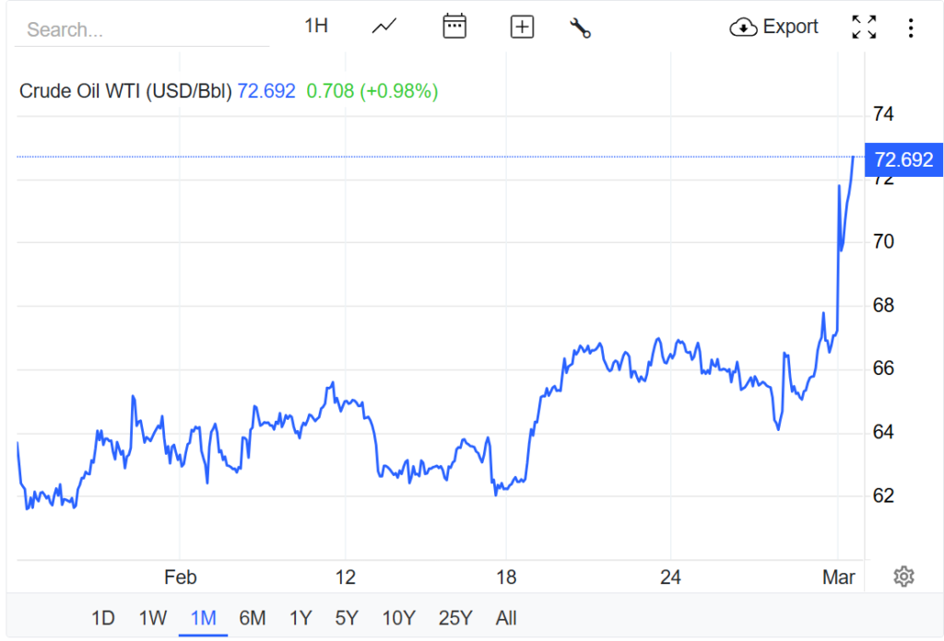This screenshot has height=641, width=944.
Task: Open the wrench tools icon
Action: [580, 28]
